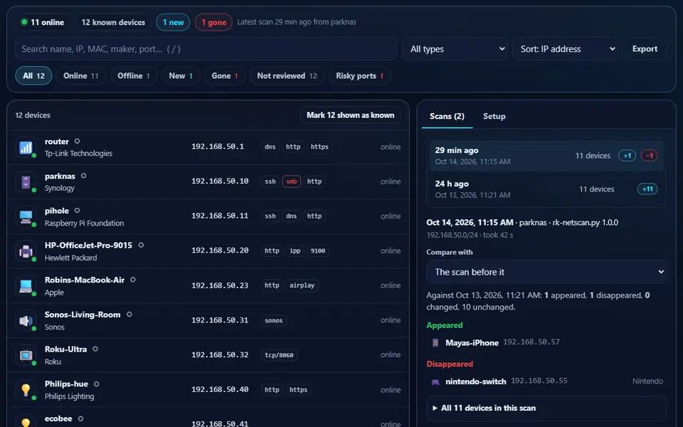Click Mayas-iPhone in Appeared list
The height and width of the screenshot is (427, 683).
(x=472, y=343)
